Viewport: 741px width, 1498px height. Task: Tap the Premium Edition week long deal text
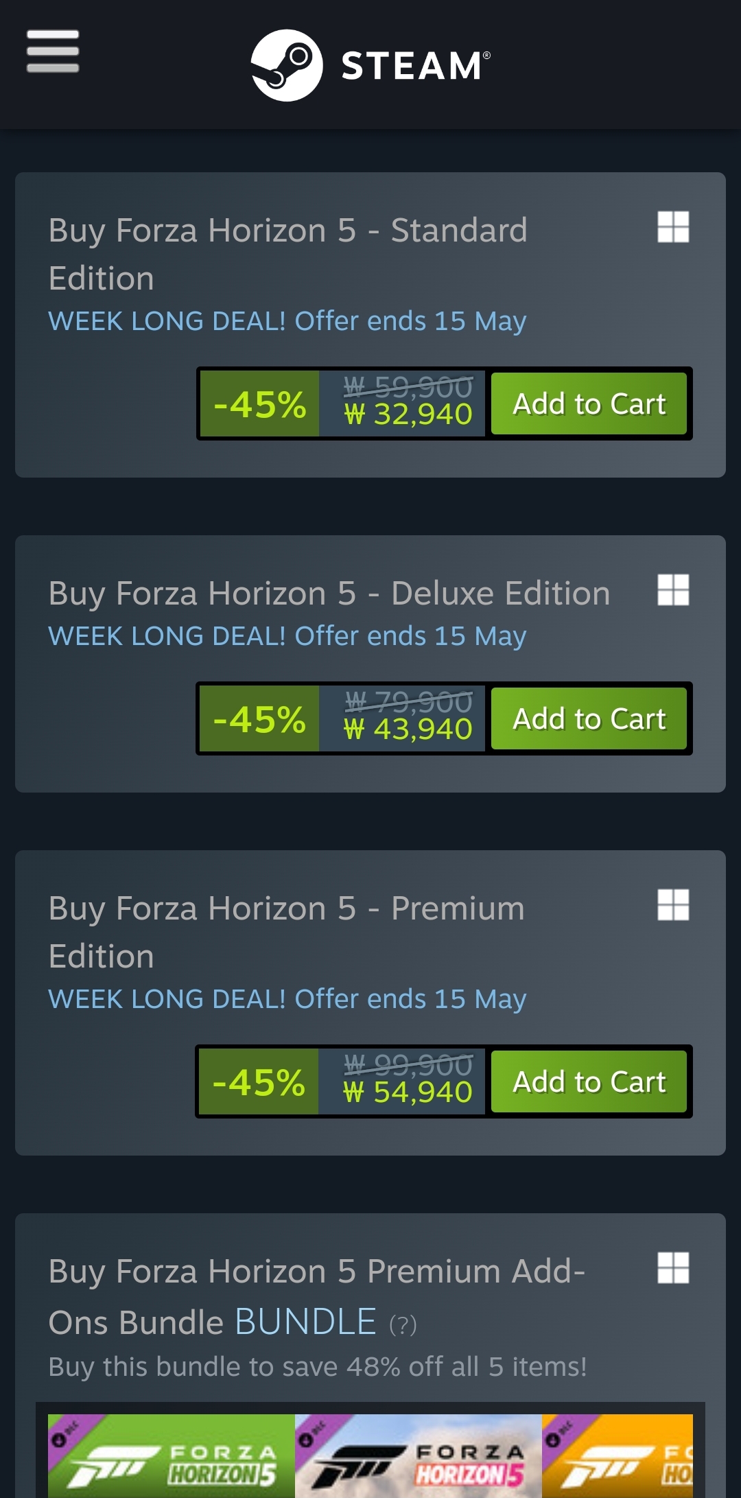coord(287,999)
